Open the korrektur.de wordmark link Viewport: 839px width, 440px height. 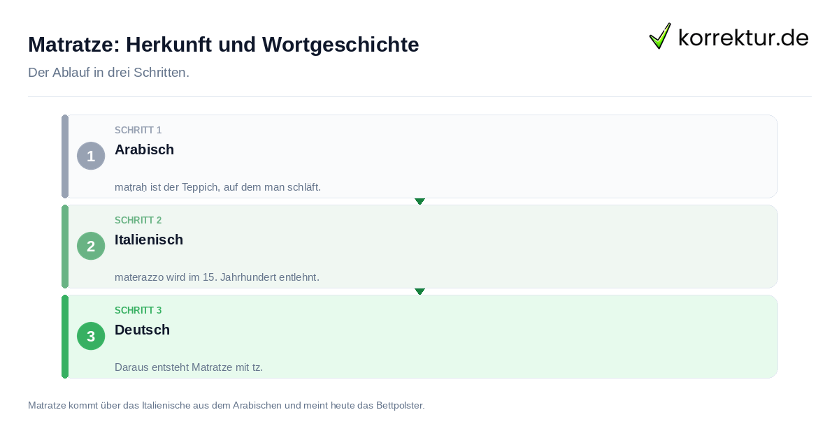coord(743,37)
